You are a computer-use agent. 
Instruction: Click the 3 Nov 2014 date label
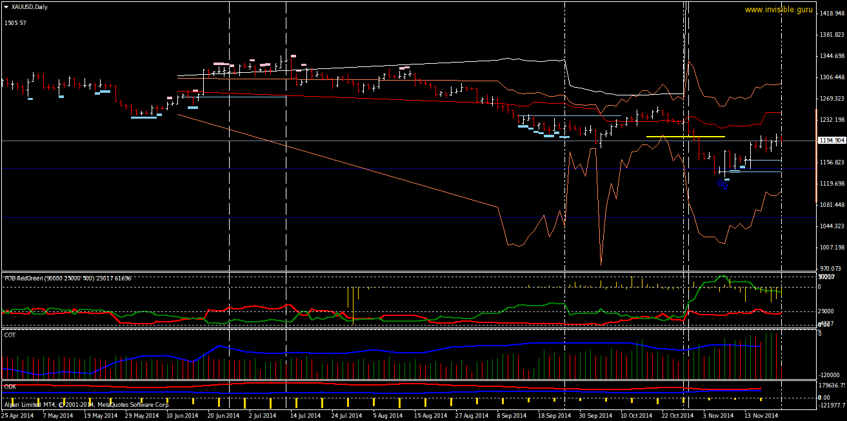pos(718,416)
